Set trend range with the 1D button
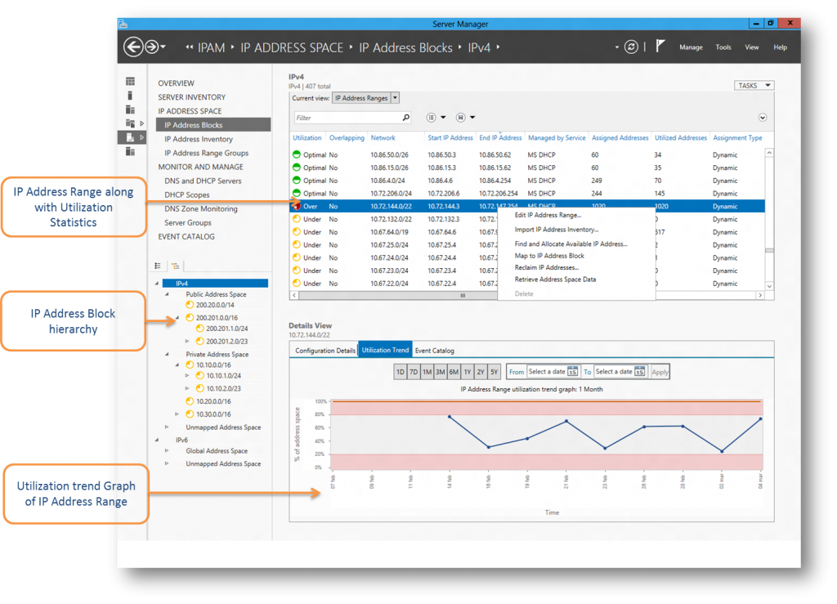Viewport: 837px width, 604px height. [x=400, y=372]
